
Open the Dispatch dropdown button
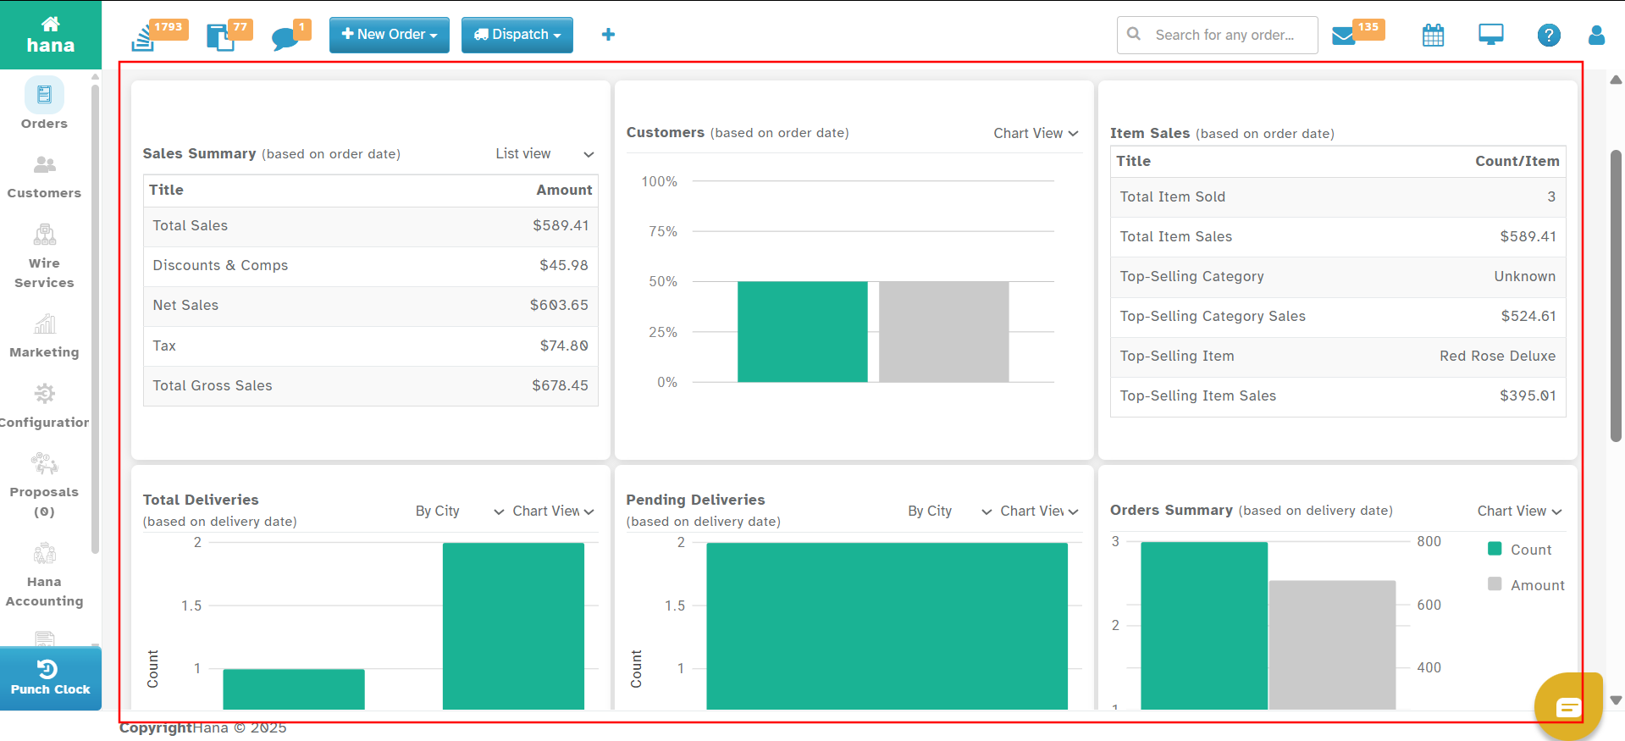pos(517,35)
